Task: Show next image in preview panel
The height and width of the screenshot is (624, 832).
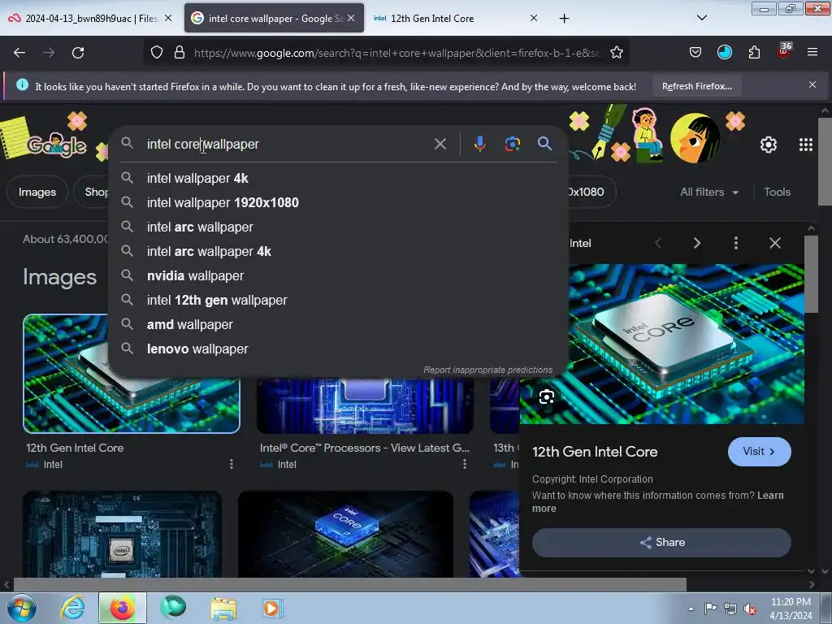Action: tap(696, 243)
